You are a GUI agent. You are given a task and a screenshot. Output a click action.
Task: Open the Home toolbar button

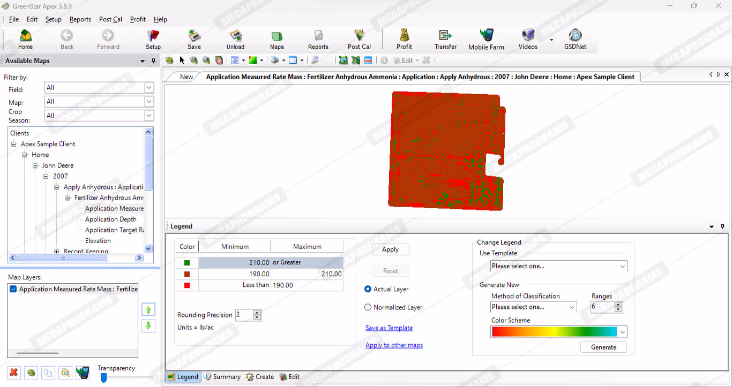pyautogui.click(x=25, y=40)
